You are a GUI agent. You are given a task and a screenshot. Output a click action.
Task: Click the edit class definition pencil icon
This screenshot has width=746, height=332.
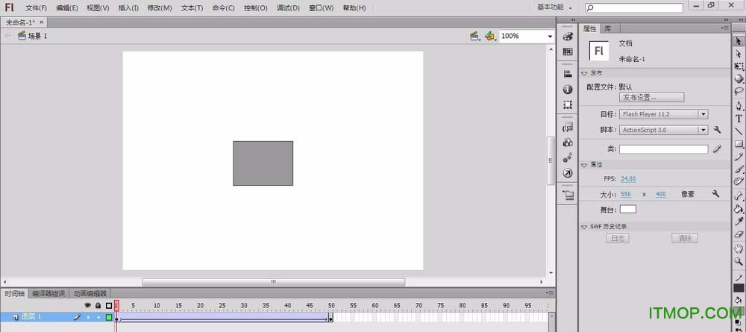[717, 149]
